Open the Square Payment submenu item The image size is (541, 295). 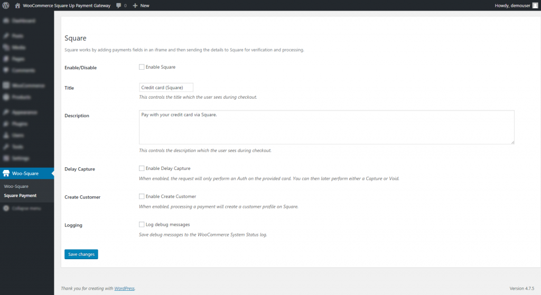point(20,195)
